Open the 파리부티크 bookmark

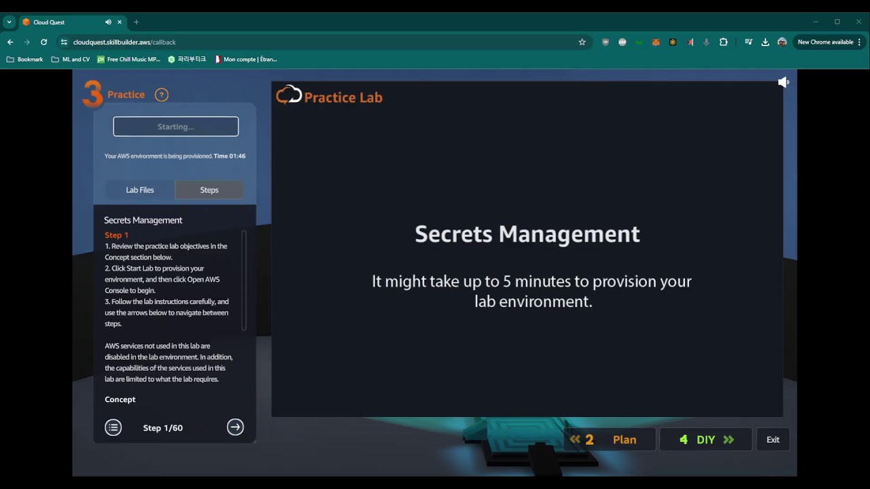pos(187,59)
